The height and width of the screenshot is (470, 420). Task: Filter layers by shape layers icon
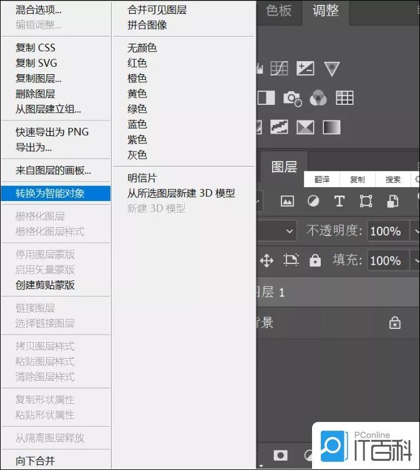pos(366,201)
